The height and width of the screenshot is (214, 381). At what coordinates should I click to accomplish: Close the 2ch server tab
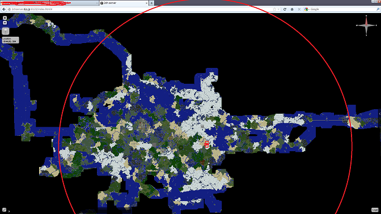pyautogui.click(x=146, y=3)
